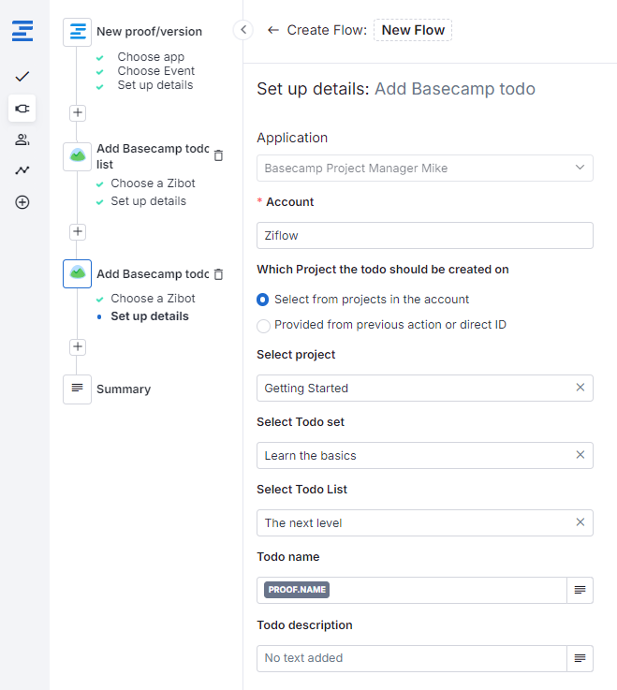
Task: Collapse the flow steps side panel
Action: tap(243, 30)
